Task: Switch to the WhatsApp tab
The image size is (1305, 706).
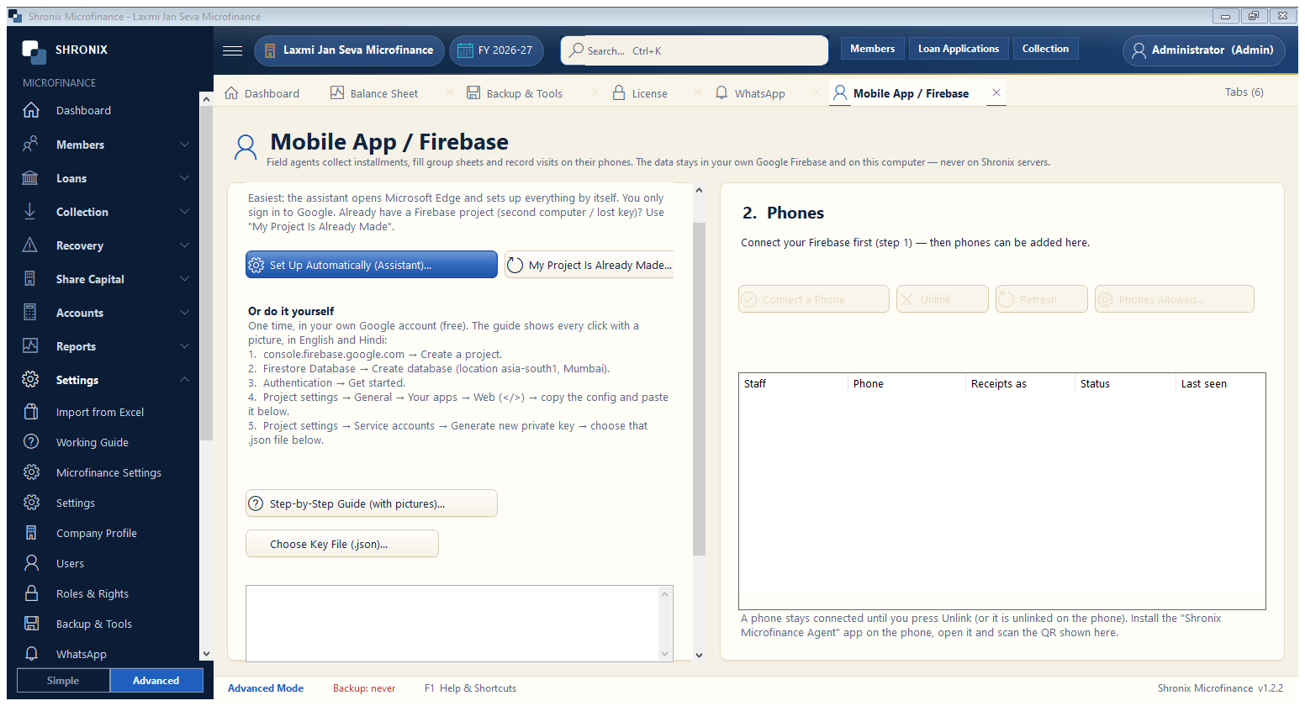Action: (750, 93)
